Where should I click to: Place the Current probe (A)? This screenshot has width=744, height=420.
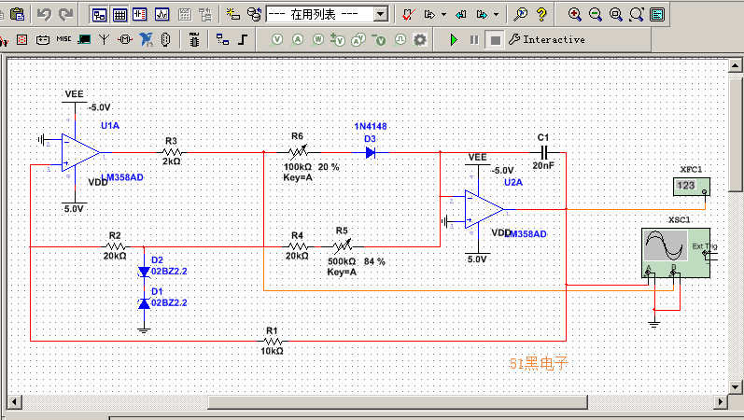coord(298,40)
